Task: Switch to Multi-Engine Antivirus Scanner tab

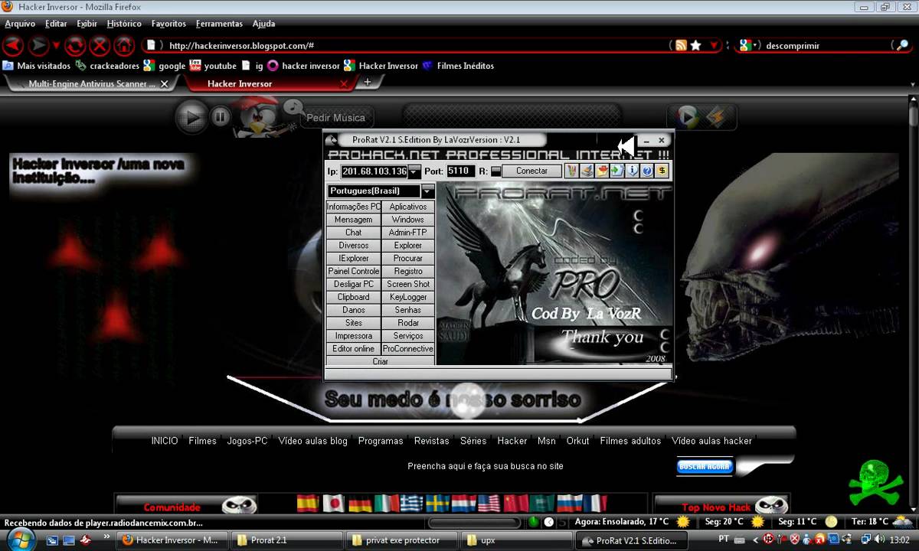Action: [92, 83]
